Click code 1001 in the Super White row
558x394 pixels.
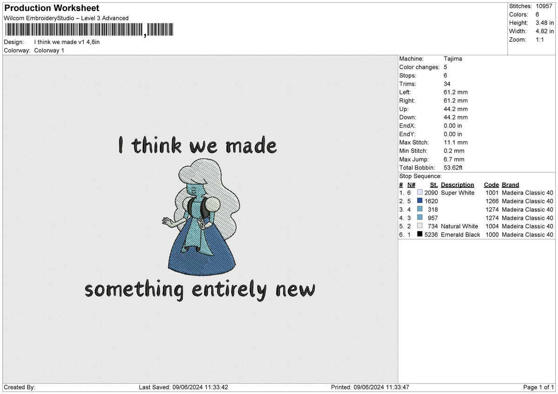pos(492,193)
